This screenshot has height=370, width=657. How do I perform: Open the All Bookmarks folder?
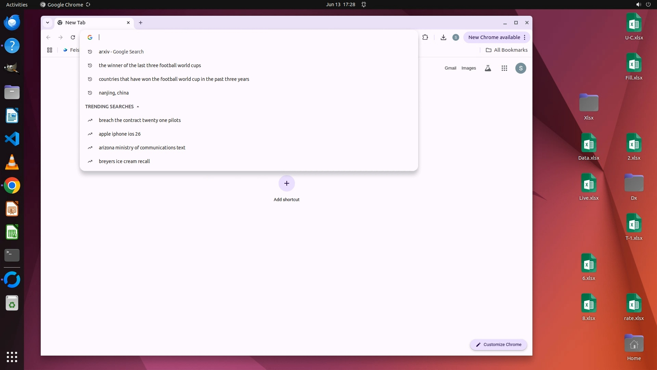(506, 50)
